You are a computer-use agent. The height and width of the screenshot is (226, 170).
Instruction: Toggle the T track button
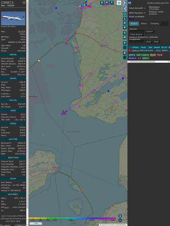[112, 2]
